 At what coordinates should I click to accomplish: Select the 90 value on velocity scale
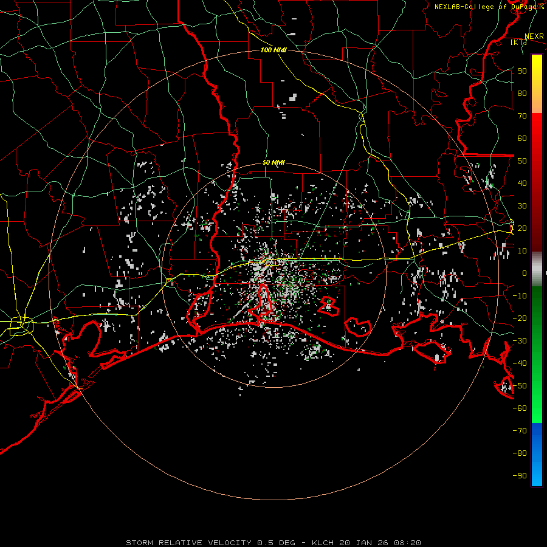point(522,71)
